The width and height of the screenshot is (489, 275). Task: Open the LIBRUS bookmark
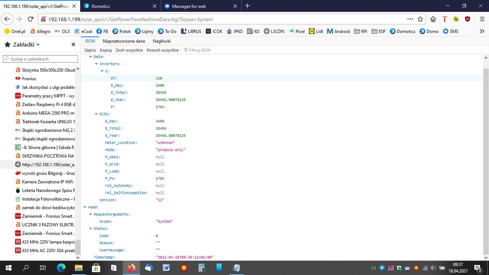tap(191, 31)
